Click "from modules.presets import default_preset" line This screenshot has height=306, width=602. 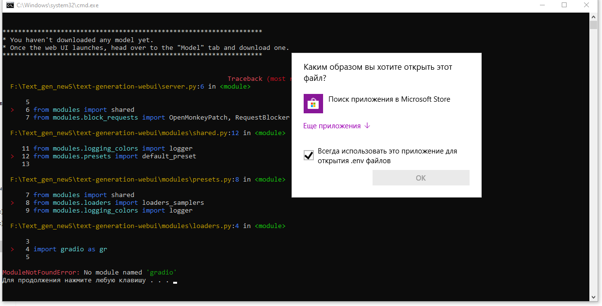pos(114,156)
